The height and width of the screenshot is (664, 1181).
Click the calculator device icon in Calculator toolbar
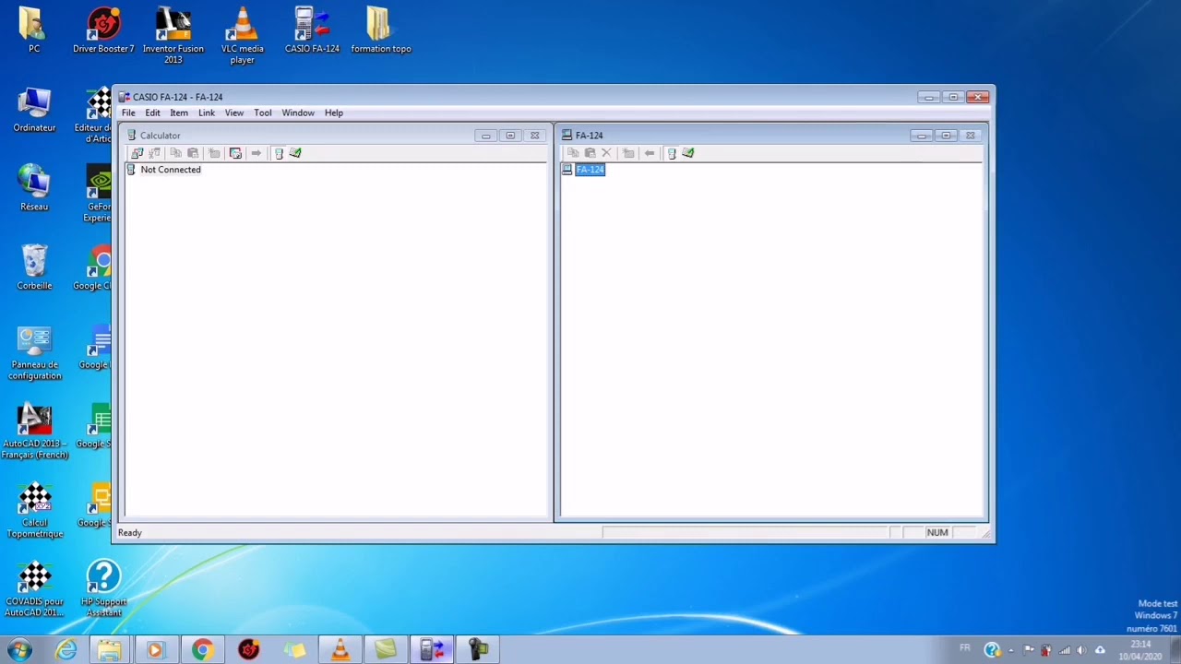279,153
